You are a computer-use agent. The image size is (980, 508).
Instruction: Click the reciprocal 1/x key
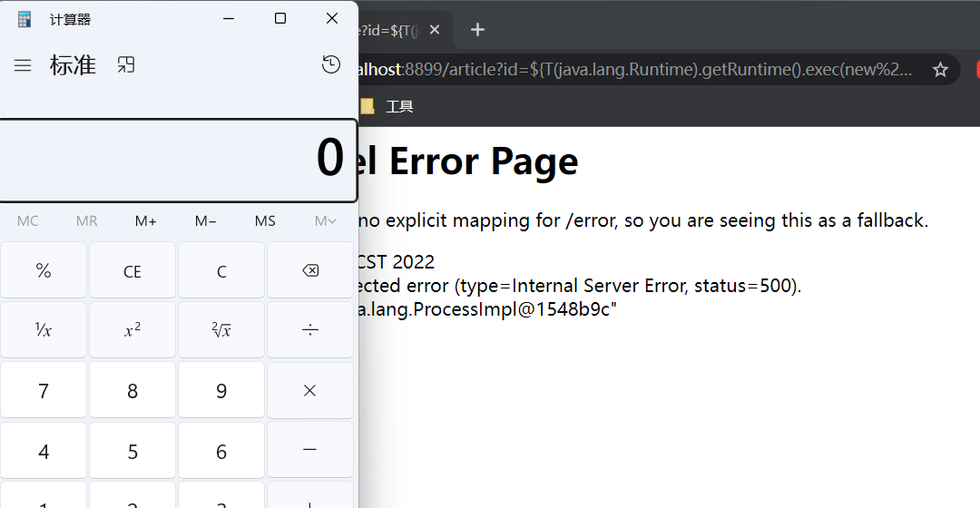tap(44, 330)
